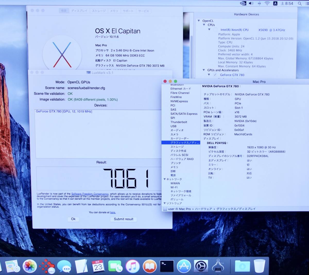Select FireWire in sidebar

[x=176, y=97]
